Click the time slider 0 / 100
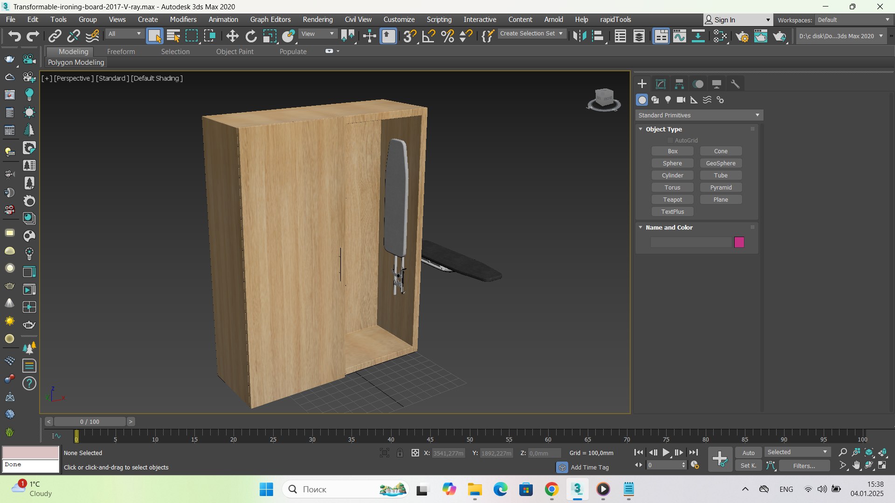Viewport: 895px width, 503px height. (89, 421)
